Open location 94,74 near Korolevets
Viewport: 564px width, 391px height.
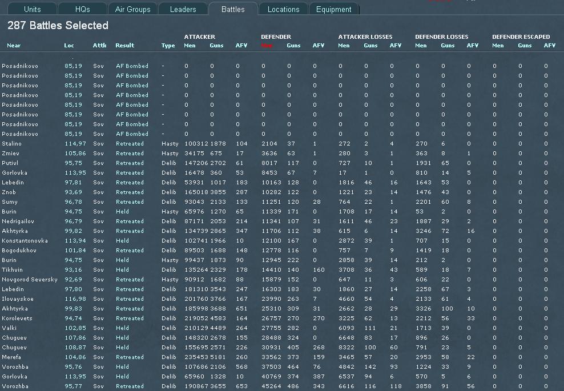pyautogui.click(x=74, y=319)
